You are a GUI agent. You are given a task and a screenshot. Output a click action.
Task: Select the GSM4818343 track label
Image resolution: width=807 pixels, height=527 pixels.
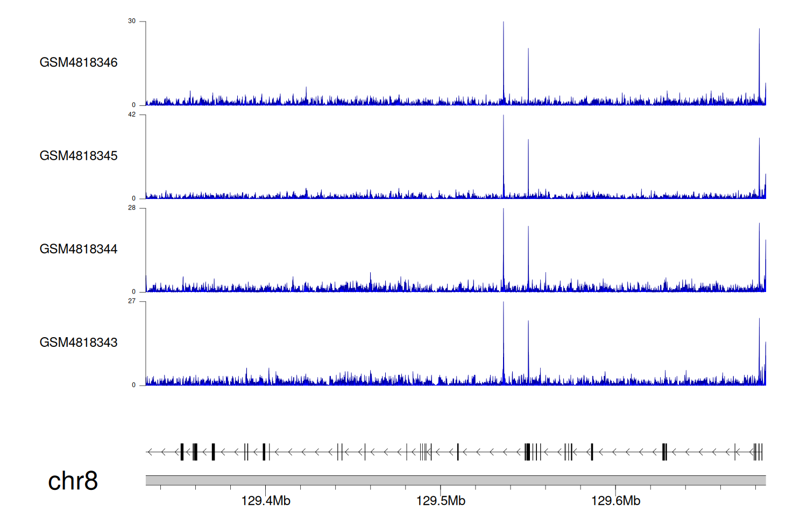click(79, 343)
